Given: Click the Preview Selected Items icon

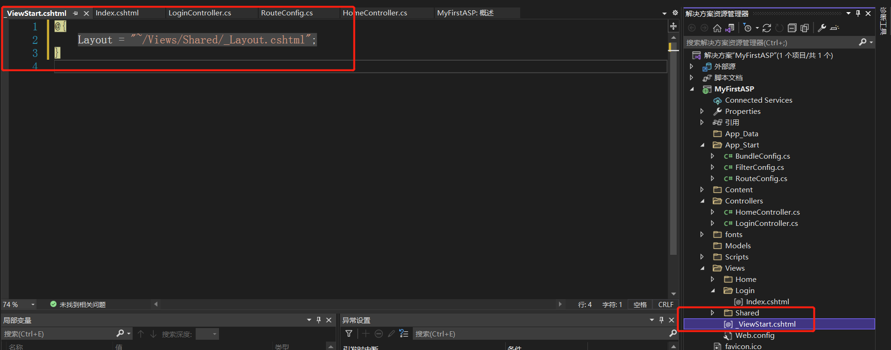Looking at the screenshot, I should 835,28.
